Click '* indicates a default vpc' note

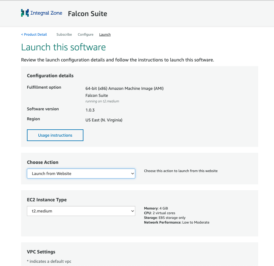(49, 261)
